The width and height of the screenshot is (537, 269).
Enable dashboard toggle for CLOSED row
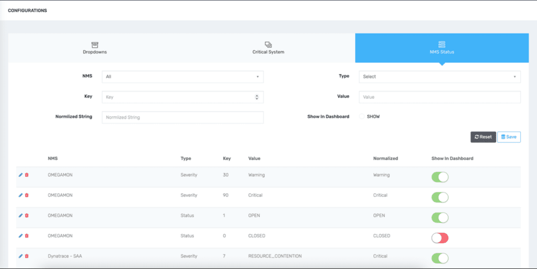tap(440, 238)
